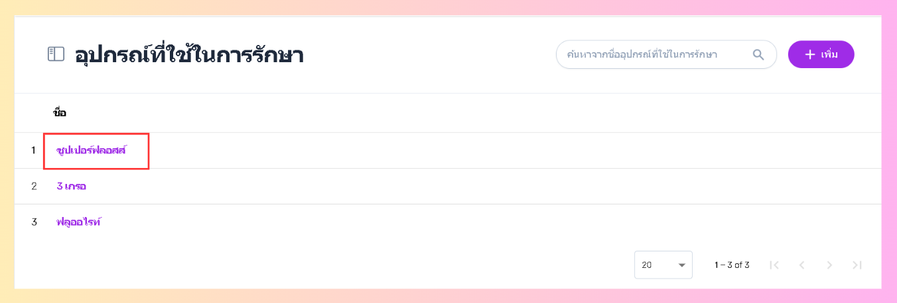This screenshot has width=897, height=303.
Task: Select row number 1 in the table
Action: coord(34,151)
